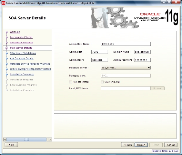The height and width of the screenshot is (155, 182).
Task: Click the Admin User field
Action: [100, 60]
